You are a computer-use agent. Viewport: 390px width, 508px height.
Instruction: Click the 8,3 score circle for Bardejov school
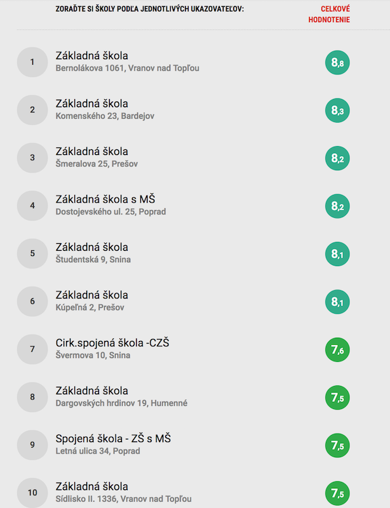tap(337, 110)
